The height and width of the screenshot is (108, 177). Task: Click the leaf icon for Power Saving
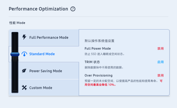[x=24, y=71]
